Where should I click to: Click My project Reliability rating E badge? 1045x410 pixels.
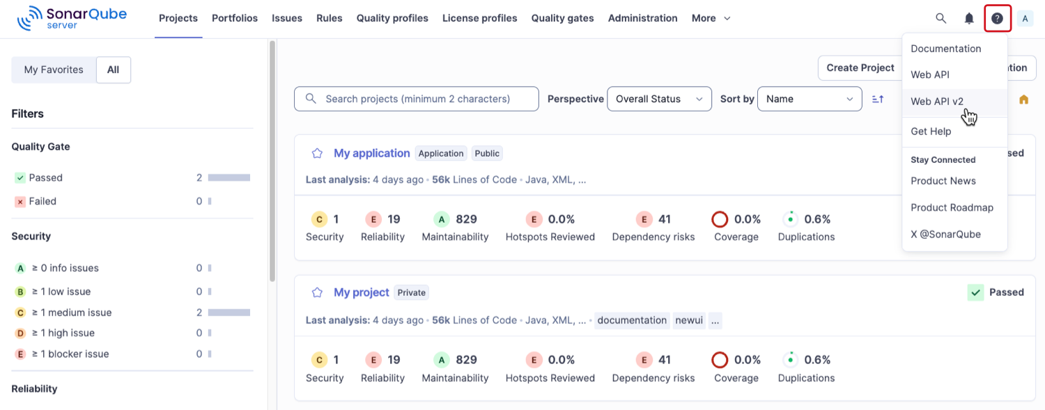coord(373,360)
